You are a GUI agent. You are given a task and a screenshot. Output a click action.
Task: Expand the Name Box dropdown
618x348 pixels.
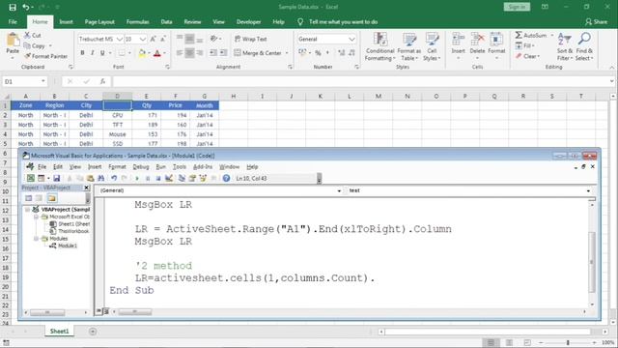42,81
